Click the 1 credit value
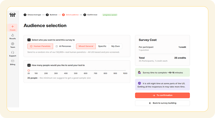Image resolution: width=215 pixels, height=118 pixels. pos(182,47)
